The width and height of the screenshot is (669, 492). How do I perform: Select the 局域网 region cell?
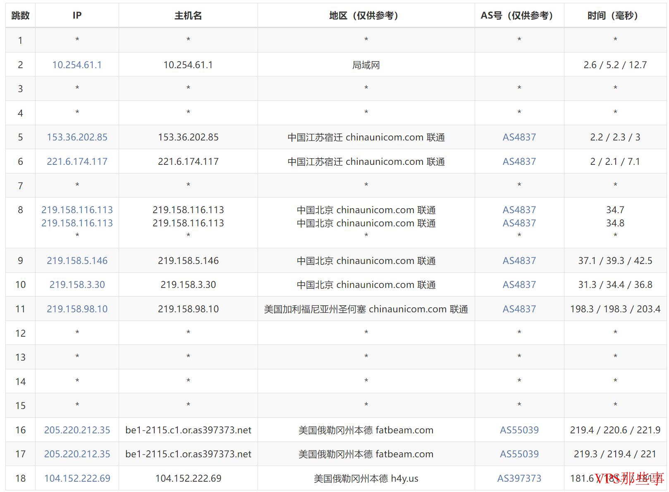[x=366, y=65]
